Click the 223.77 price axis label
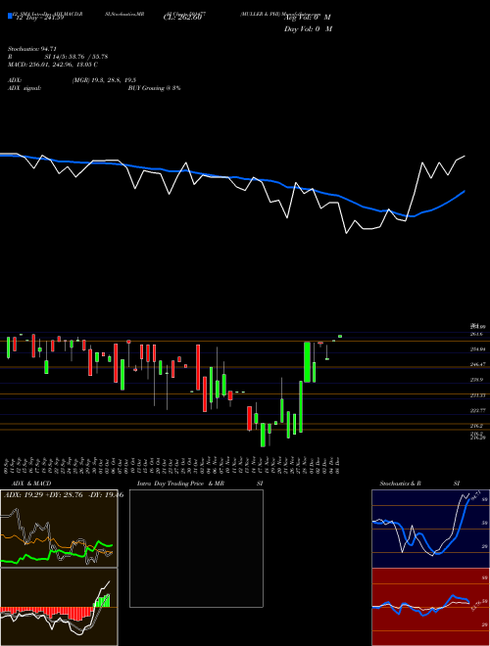The width and height of the screenshot is (490, 646). 477,411
